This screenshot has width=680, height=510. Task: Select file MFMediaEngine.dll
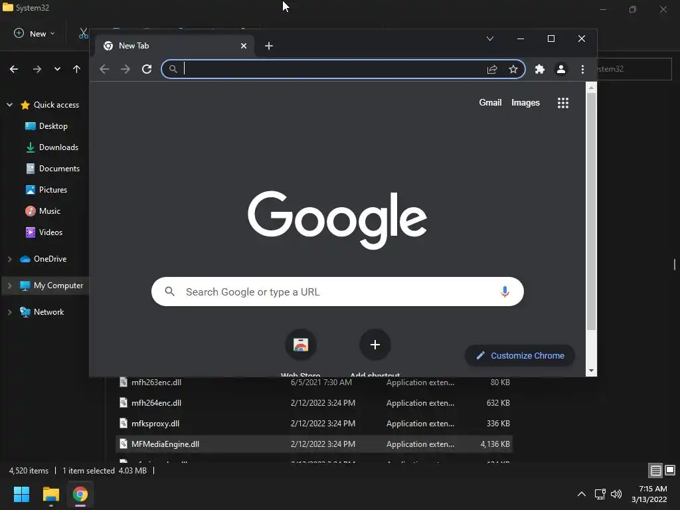314,444
